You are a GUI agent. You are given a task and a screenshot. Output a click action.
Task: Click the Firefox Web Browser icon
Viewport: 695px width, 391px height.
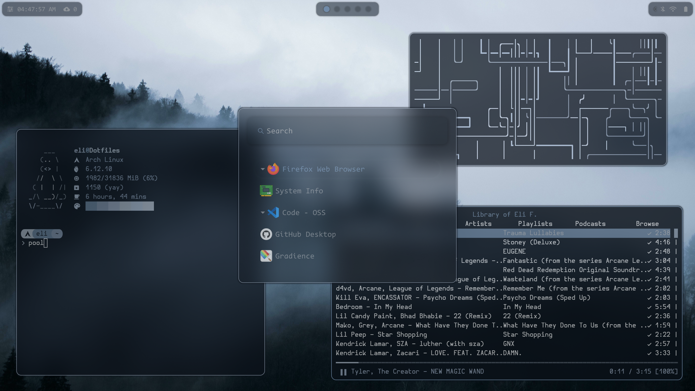(273, 169)
